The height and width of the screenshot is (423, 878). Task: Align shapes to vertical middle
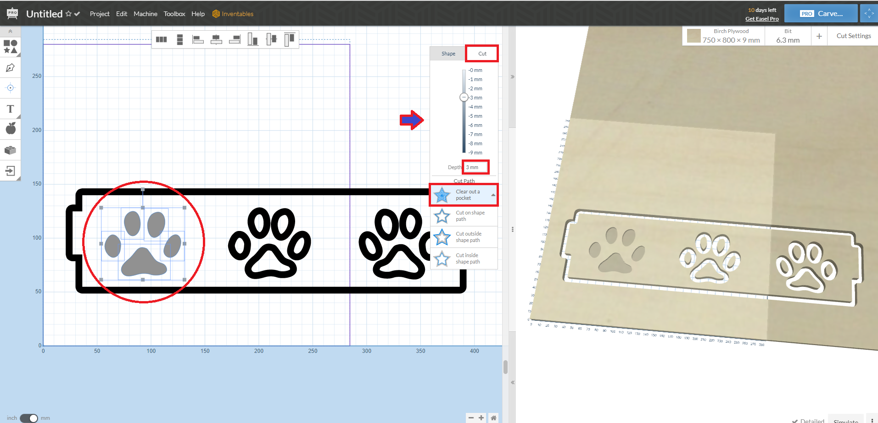tap(271, 39)
